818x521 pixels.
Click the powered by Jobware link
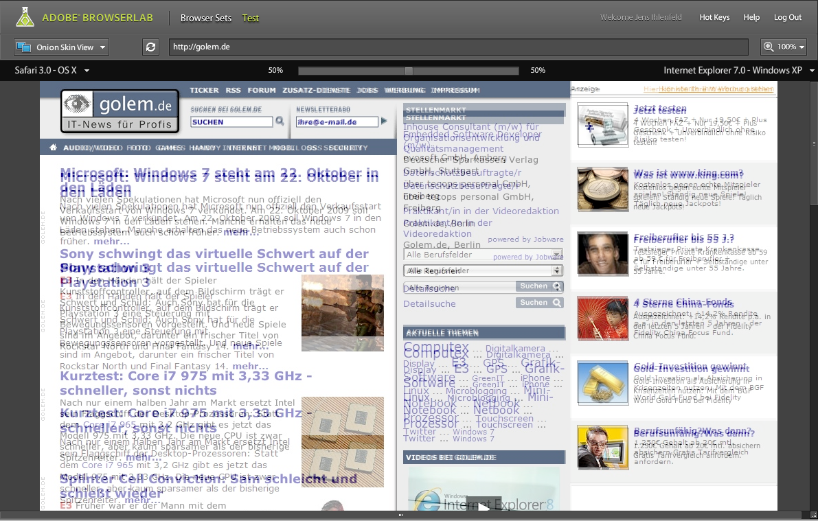(525, 240)
